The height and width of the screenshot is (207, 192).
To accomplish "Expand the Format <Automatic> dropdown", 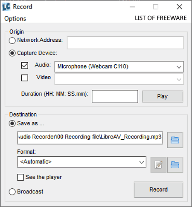I will 81,162.
